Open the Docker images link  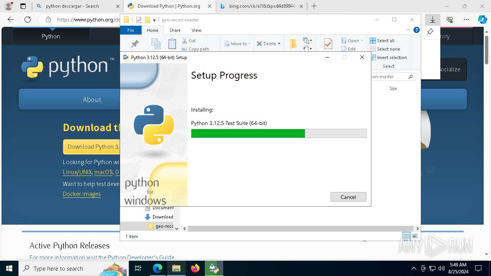tap(82, 194)
